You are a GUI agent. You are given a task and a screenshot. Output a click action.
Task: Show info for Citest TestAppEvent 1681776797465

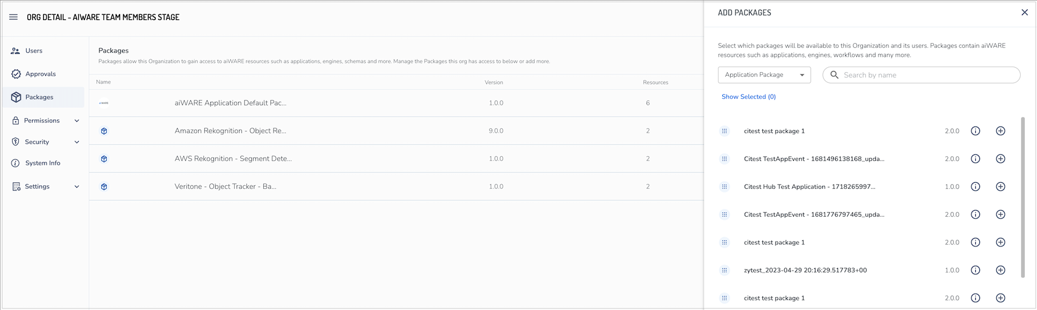click(x=975, y=214)
